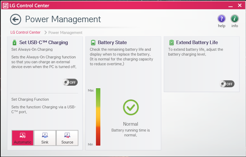Screen dimensions: 246x157
Task: Click the USB-C charging battery icon
Action: point(14,43)
